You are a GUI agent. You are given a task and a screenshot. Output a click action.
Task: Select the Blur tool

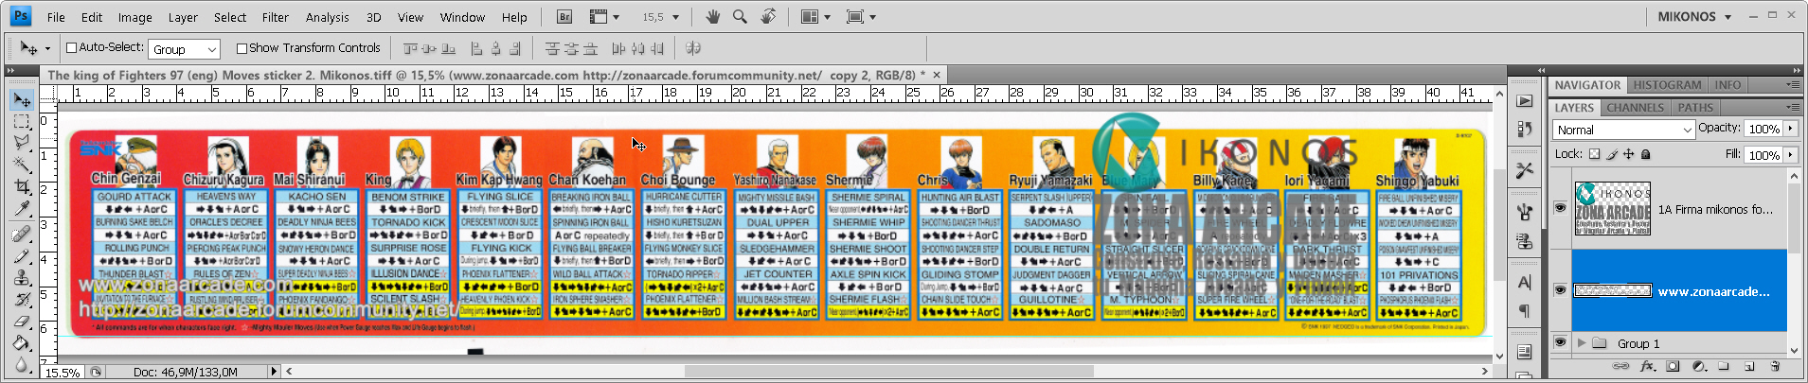[x=21, y=365]
